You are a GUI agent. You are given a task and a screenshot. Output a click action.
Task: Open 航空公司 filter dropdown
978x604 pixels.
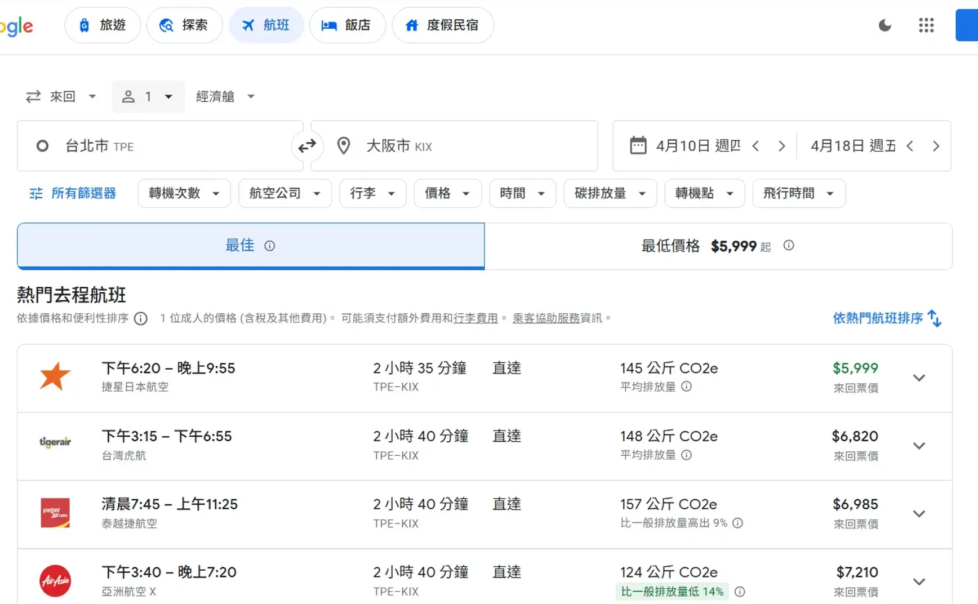click(285, 194)
